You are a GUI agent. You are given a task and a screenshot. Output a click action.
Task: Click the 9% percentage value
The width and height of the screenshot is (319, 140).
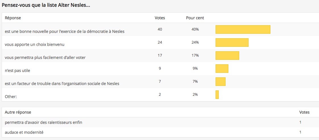point(195,68)
